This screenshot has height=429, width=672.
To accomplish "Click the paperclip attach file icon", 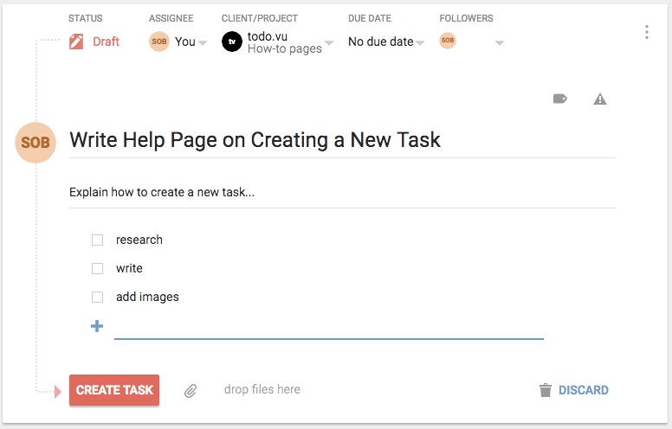I will (191, 390).
